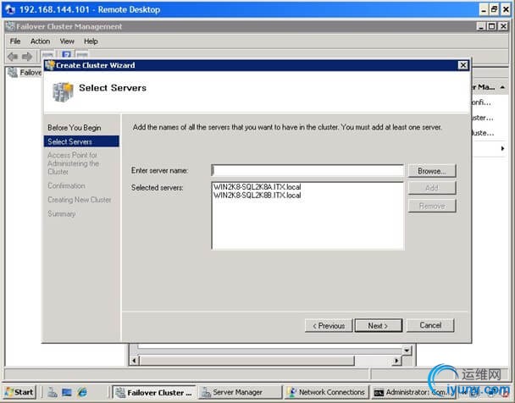Go back with the Previous button
The width and height of the screenshot is (515, 403).
pos(329,326)
